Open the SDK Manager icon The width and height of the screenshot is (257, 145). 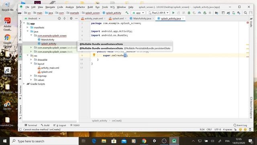(x=239, y=12)
